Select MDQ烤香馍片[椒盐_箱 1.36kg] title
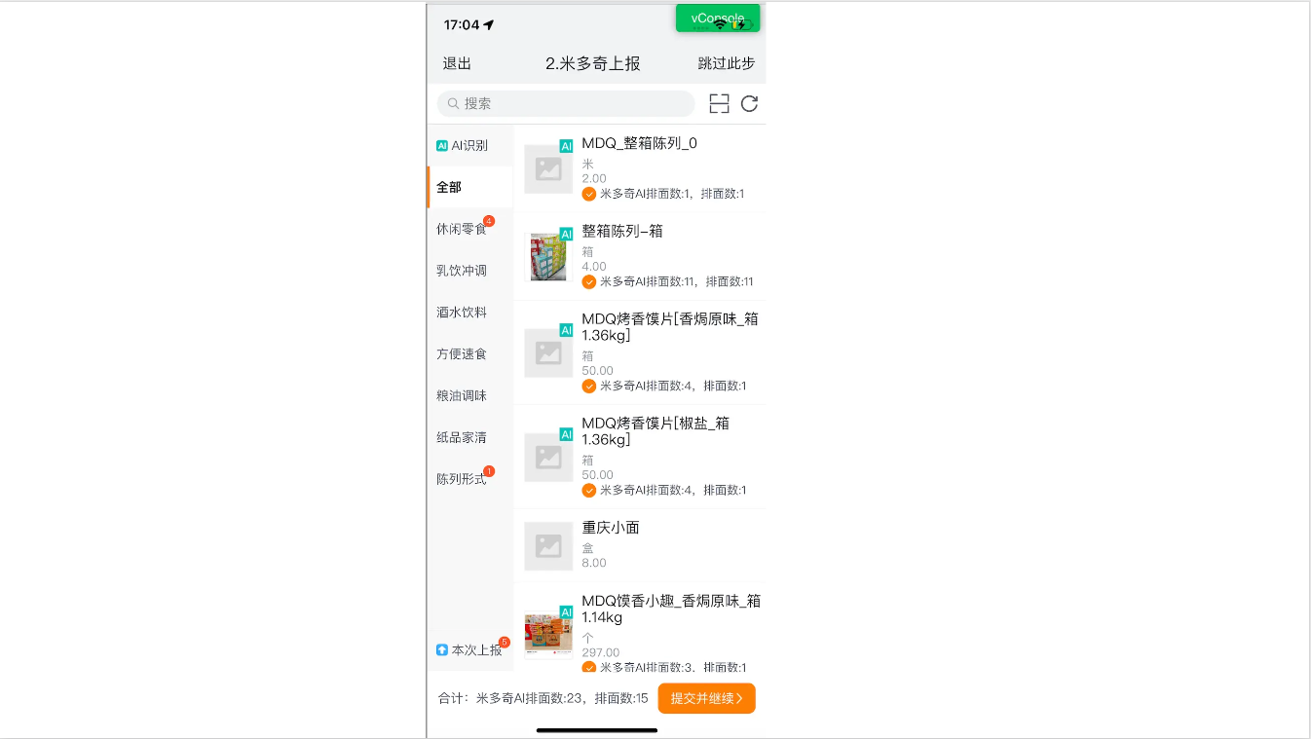Image resolution: width=1311 pixels, height=739 pixels. tap(655, 431)
